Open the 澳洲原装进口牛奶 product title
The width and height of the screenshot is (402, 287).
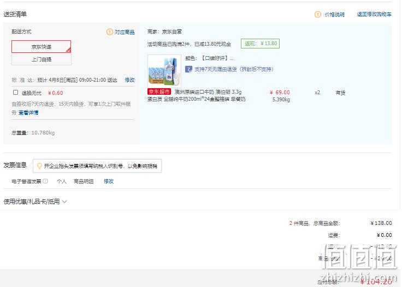tap(197, 96)
